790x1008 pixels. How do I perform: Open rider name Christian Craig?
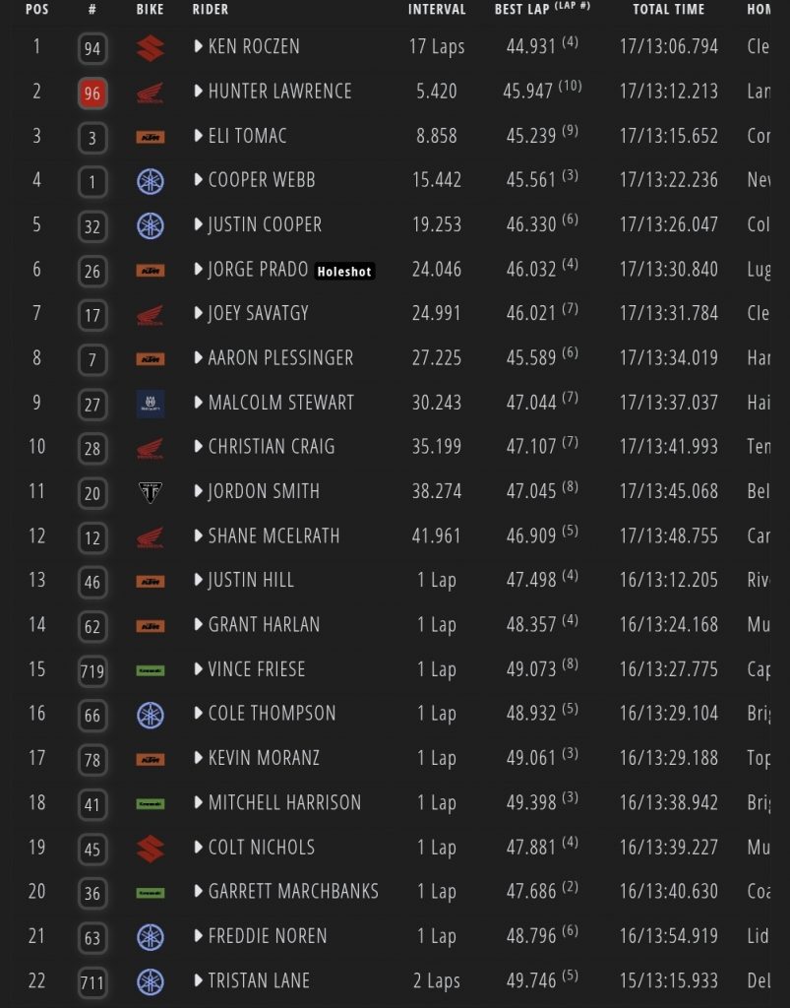pos(271,447)
